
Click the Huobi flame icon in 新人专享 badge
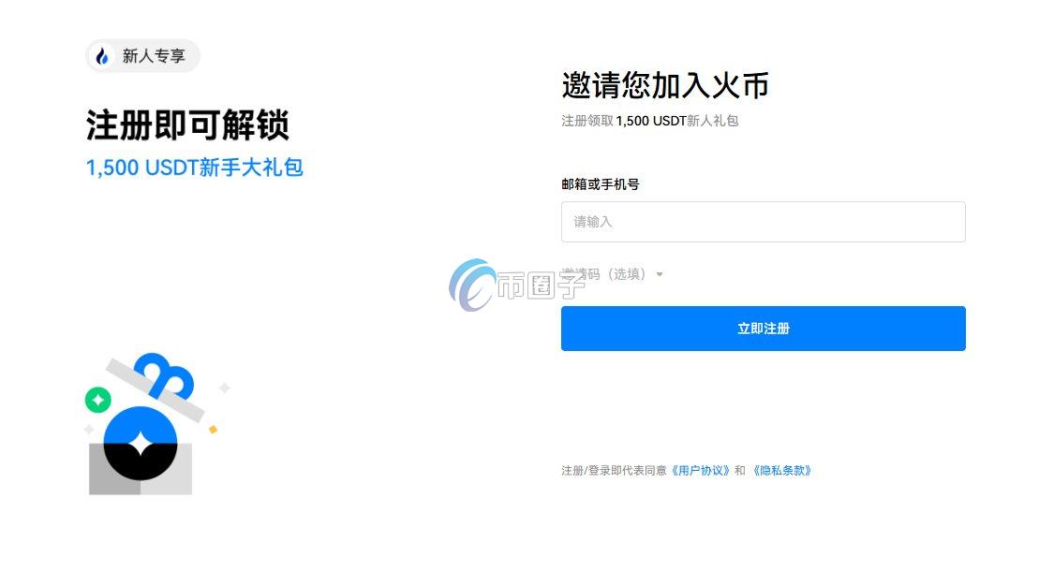click(x=100, y=56)
